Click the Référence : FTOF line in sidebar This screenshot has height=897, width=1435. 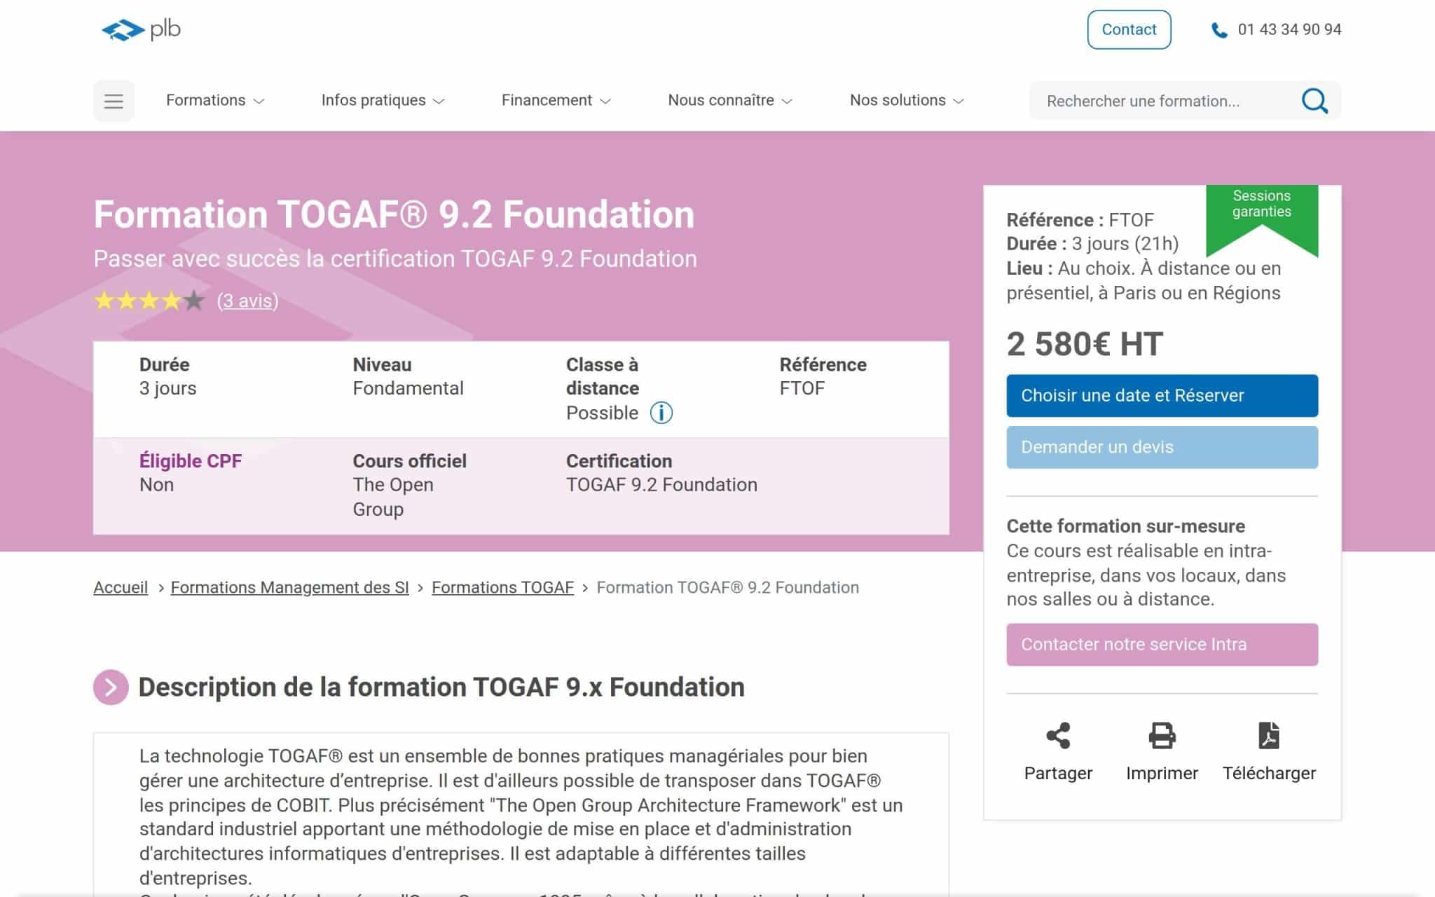coord(1080,220)
